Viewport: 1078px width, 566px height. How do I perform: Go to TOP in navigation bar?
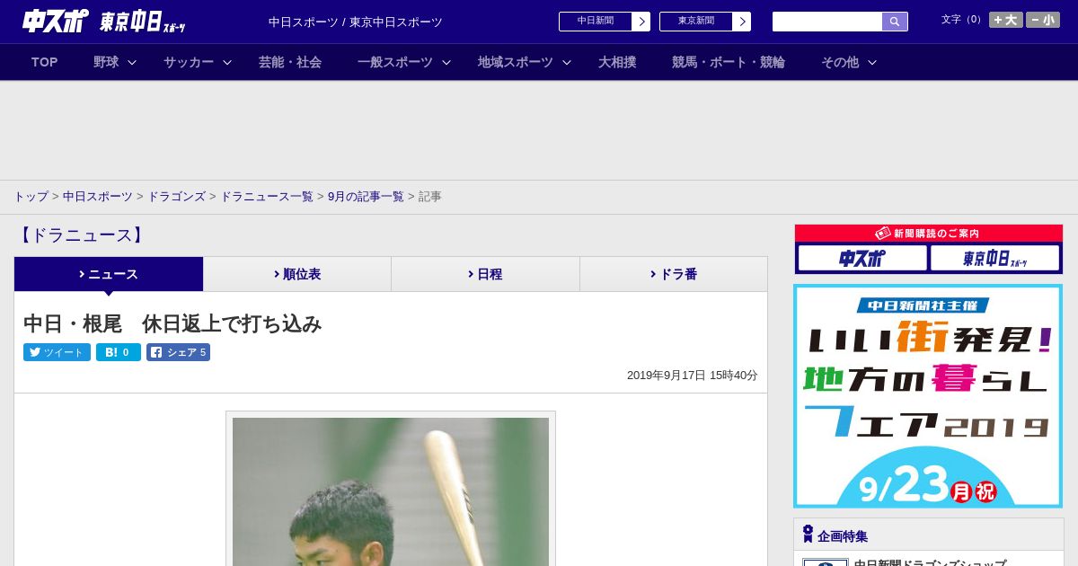45,62
